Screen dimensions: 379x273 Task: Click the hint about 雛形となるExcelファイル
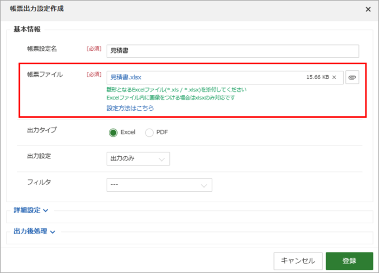pos(177,90)
